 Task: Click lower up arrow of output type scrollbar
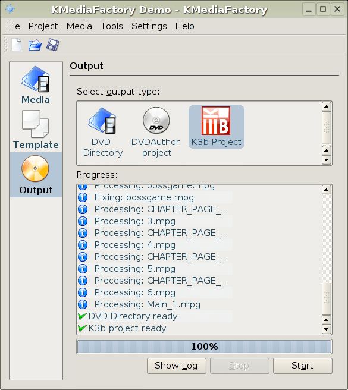tap(327, 150)
